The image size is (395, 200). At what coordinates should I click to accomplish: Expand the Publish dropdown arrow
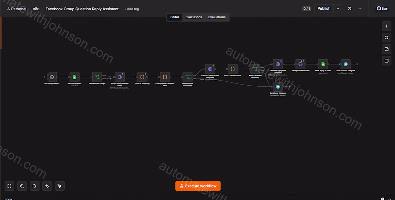338,9
